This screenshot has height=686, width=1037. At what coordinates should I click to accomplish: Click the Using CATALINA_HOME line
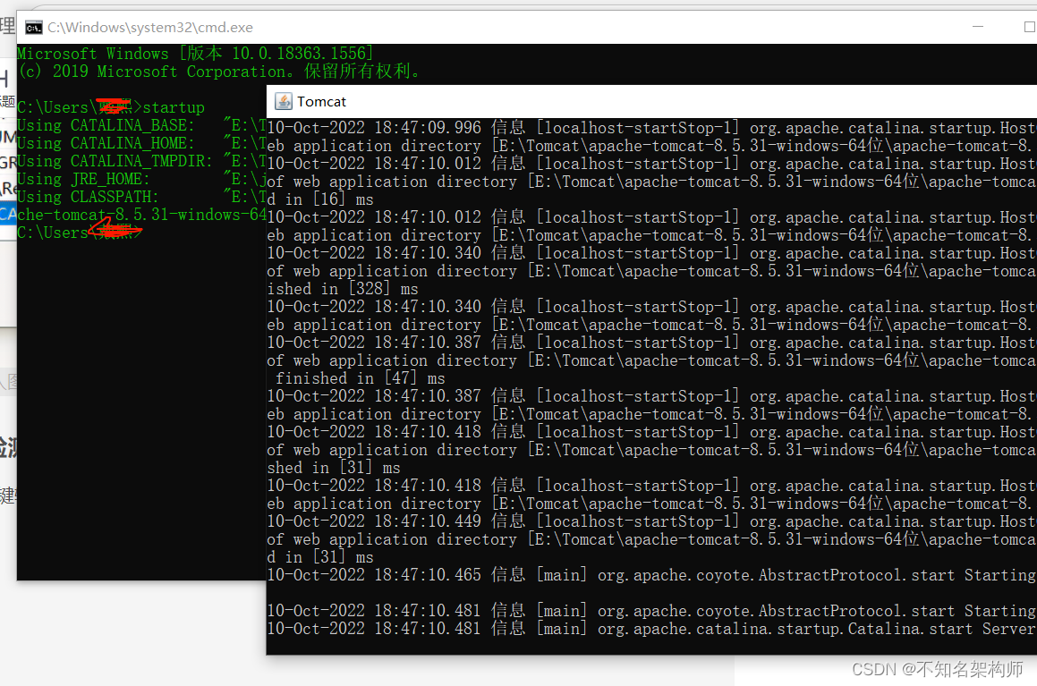142,143
